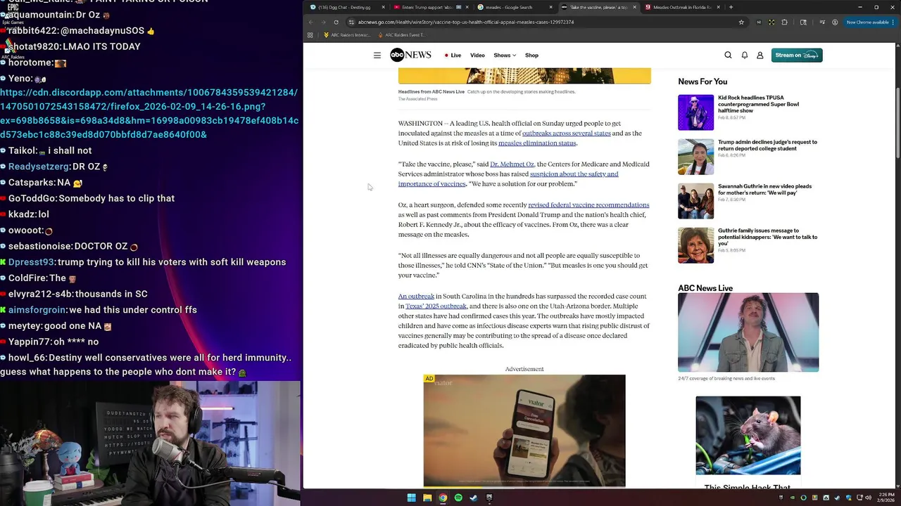Open ARC Raiders Interactive bookmark
Viewport: 901px width, 506px height.
click(x=346, y=35)
